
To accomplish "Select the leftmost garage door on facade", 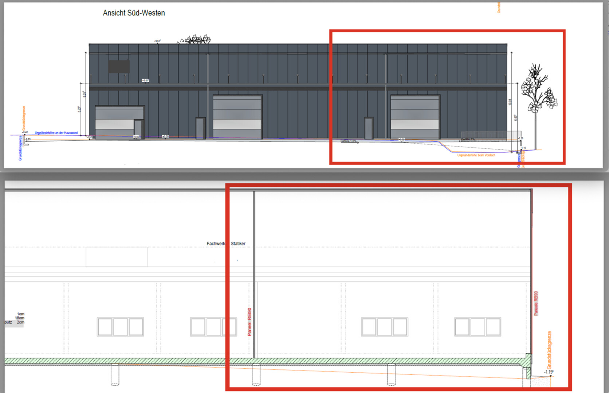I will pos(115,122).
